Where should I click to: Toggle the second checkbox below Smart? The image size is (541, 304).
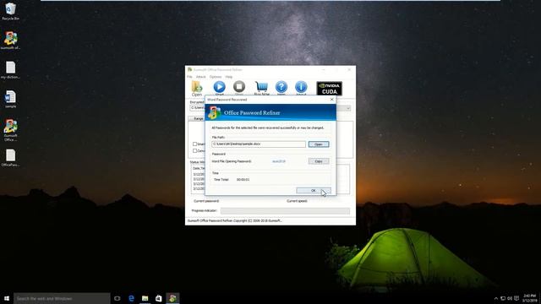(x=195, y=151)
